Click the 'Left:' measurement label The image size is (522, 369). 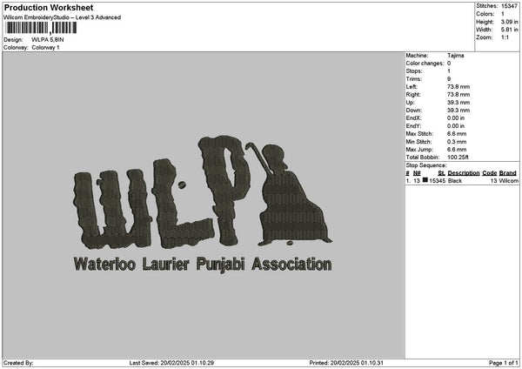pyautogui.click(x=412, y=87)
